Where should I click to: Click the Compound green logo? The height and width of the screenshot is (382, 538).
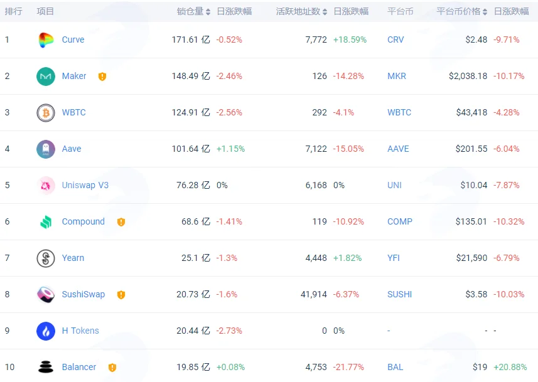pos(46,221)
